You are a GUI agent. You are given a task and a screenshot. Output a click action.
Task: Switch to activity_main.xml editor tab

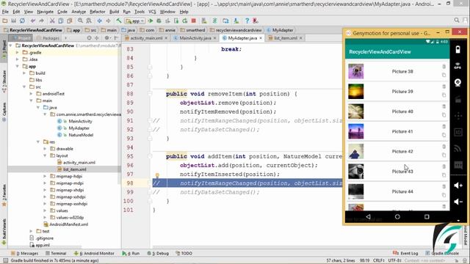[146, 38]
